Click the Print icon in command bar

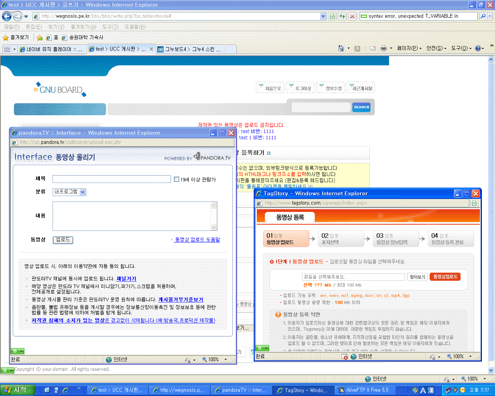click(384, 48)
